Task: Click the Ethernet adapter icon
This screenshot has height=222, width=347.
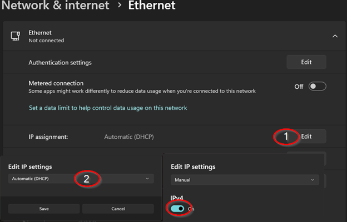Action: (x=15, y=36)
